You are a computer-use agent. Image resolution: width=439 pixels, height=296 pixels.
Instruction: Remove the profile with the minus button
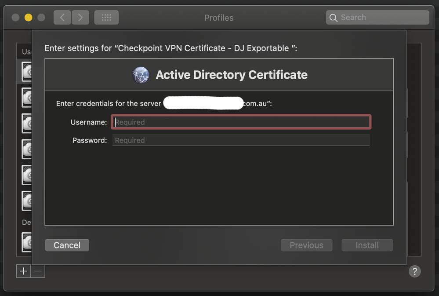38,271
